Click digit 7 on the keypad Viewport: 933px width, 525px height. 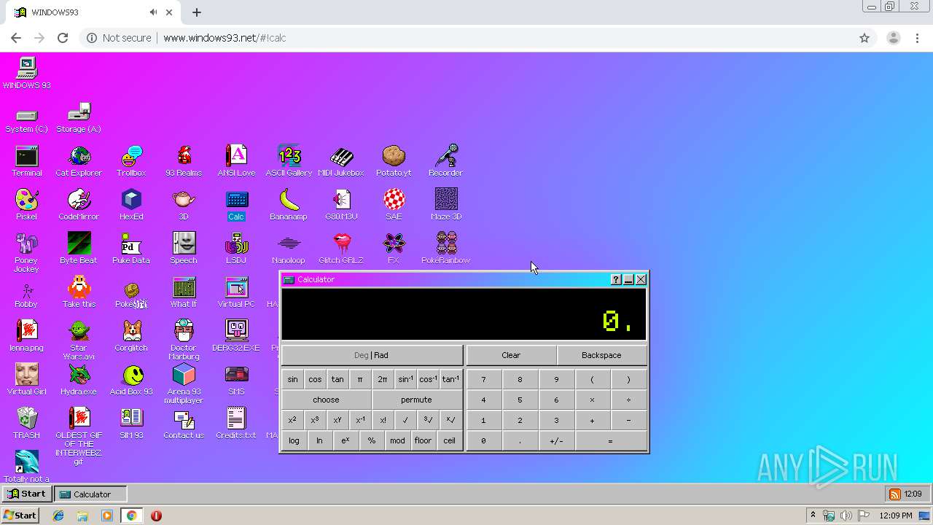point(483,379)
